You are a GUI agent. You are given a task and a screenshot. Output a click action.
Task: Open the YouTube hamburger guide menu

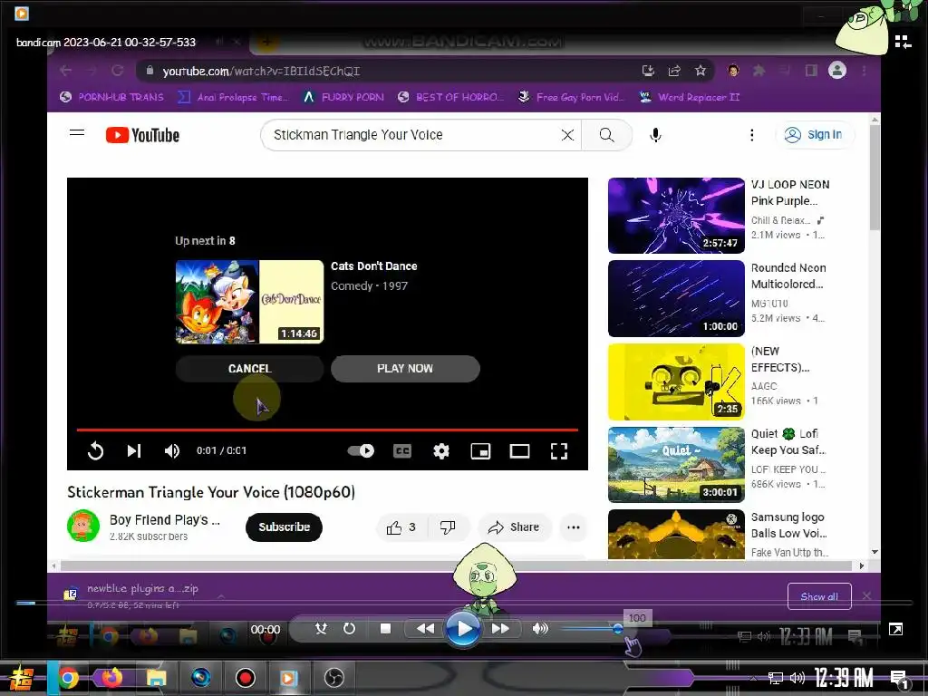click(77, 132)
